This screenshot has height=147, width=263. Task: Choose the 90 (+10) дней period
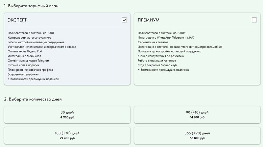pos(197,115)
